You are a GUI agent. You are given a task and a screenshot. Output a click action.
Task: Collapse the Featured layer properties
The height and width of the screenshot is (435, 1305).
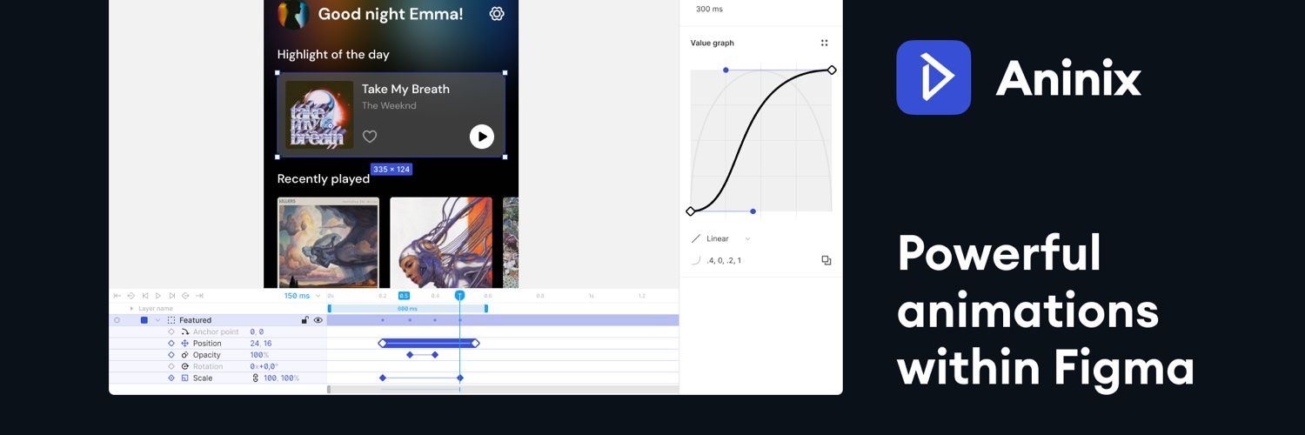tap(157, 320)
